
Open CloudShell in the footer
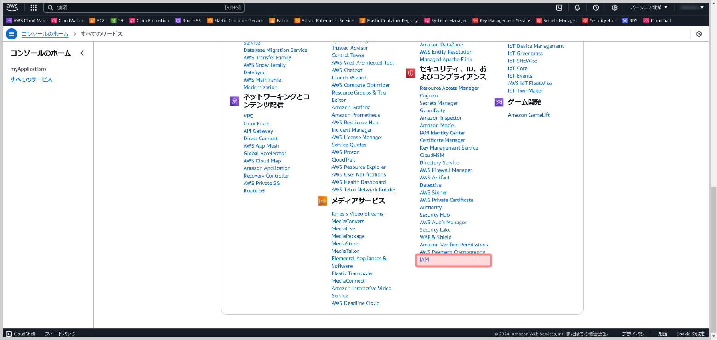(21, 334)
